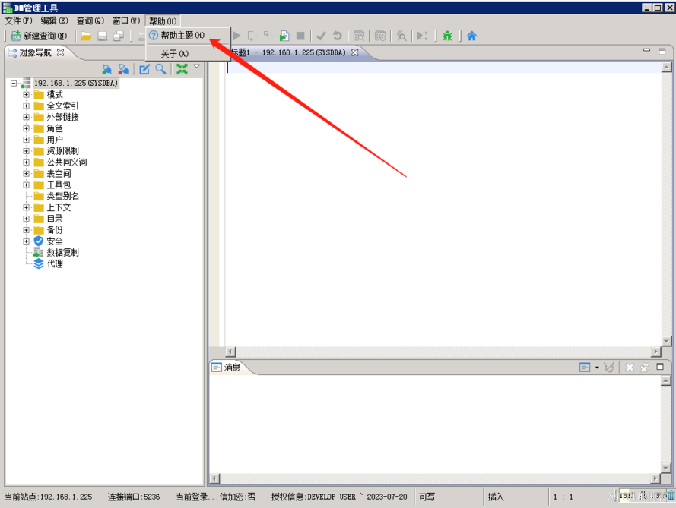The width and height of the screenshot is (676, 508).
Task: Select the 类型别名 tree item
Action: tap(62, 196)
